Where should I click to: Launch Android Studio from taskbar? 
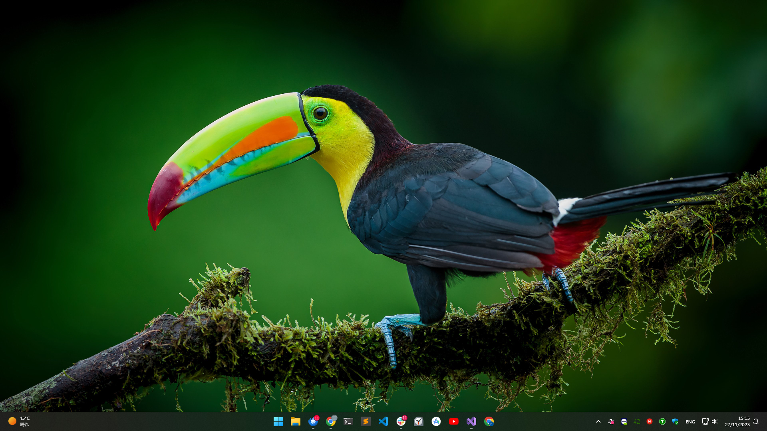point(436,421)
